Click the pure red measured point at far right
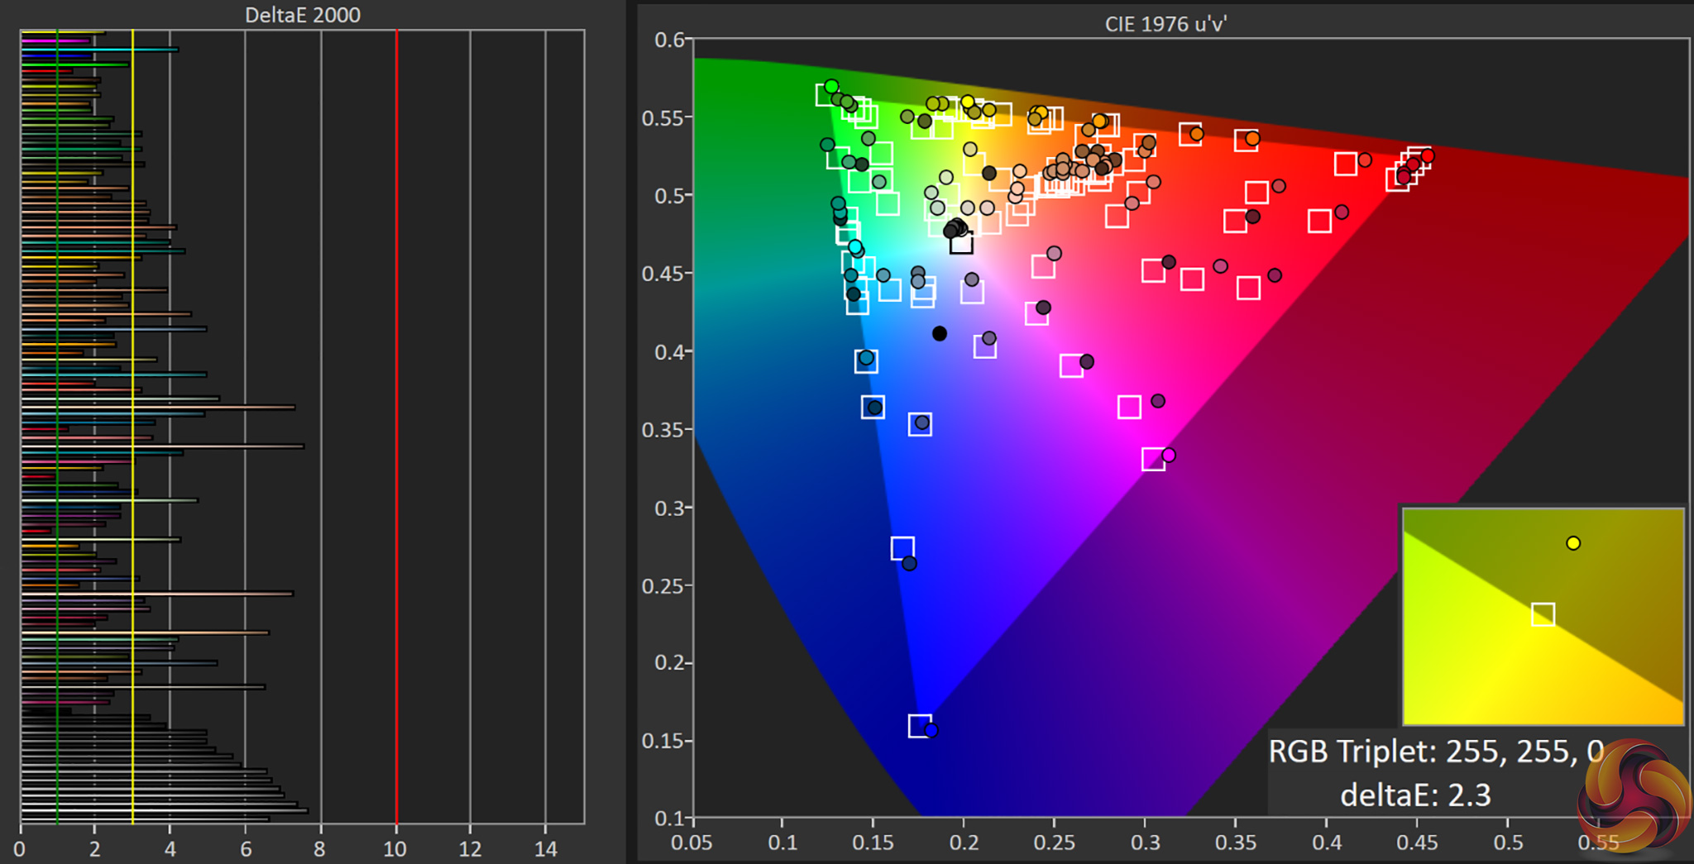 (1428, 155)
